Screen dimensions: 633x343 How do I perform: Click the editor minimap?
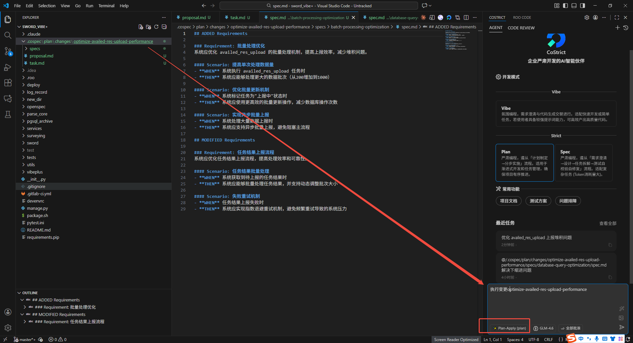(456, 40)
